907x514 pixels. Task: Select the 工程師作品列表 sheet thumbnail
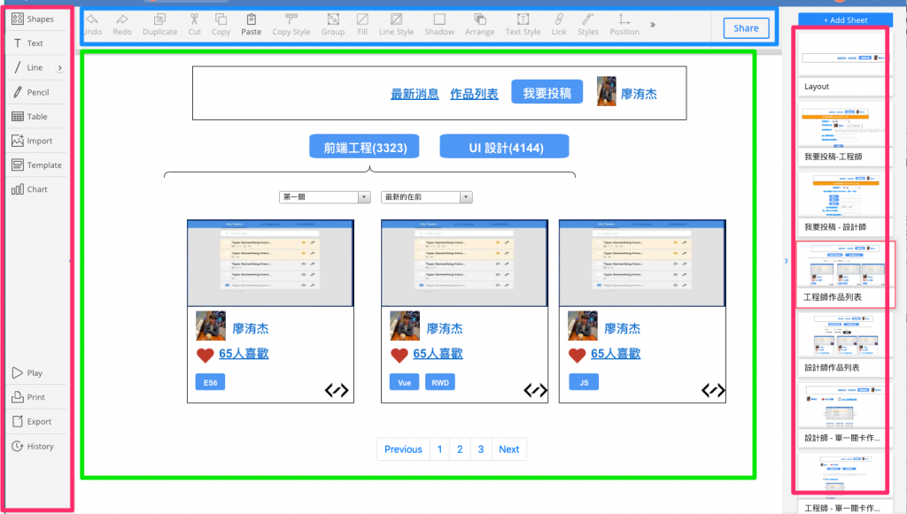[845, 274]
